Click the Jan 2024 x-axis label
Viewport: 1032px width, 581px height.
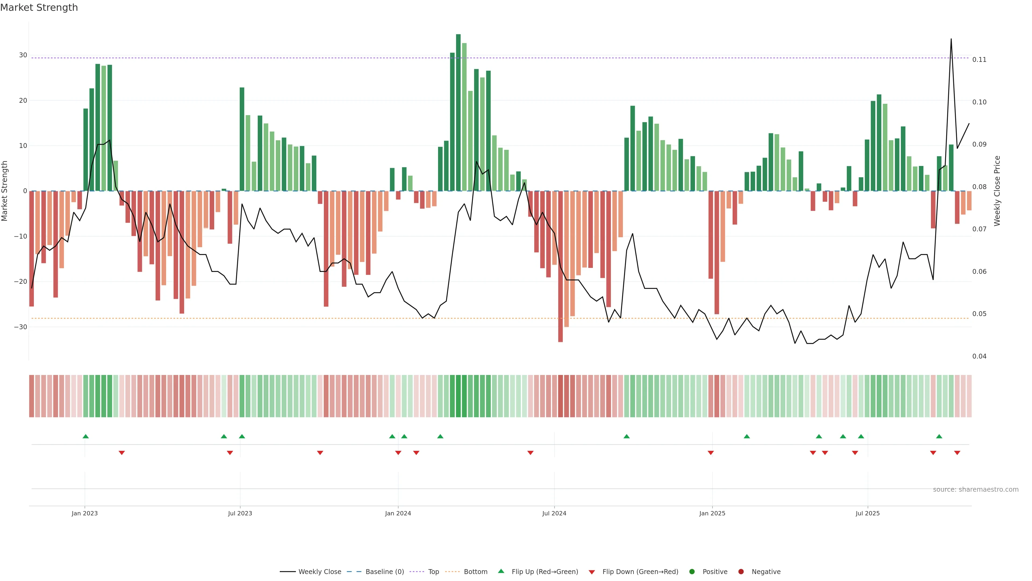coord(398,513)
